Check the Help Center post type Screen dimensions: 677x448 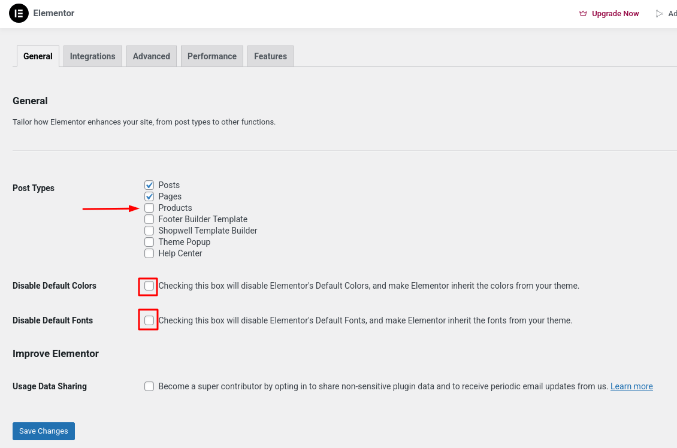(x=149, y=253)
